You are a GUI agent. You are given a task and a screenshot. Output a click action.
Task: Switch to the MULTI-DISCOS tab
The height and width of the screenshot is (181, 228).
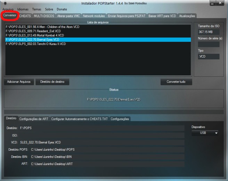pos(44,16)
